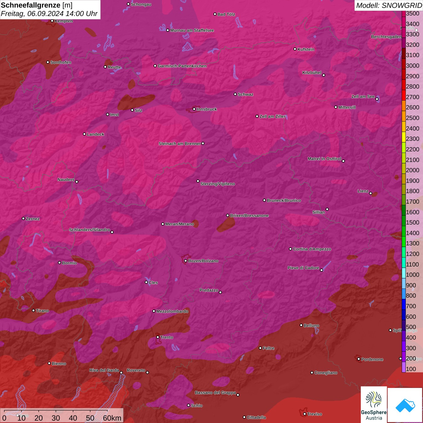Click the Conegliano label
This screenshot has height=423, width=423.
tap(326, 373)
